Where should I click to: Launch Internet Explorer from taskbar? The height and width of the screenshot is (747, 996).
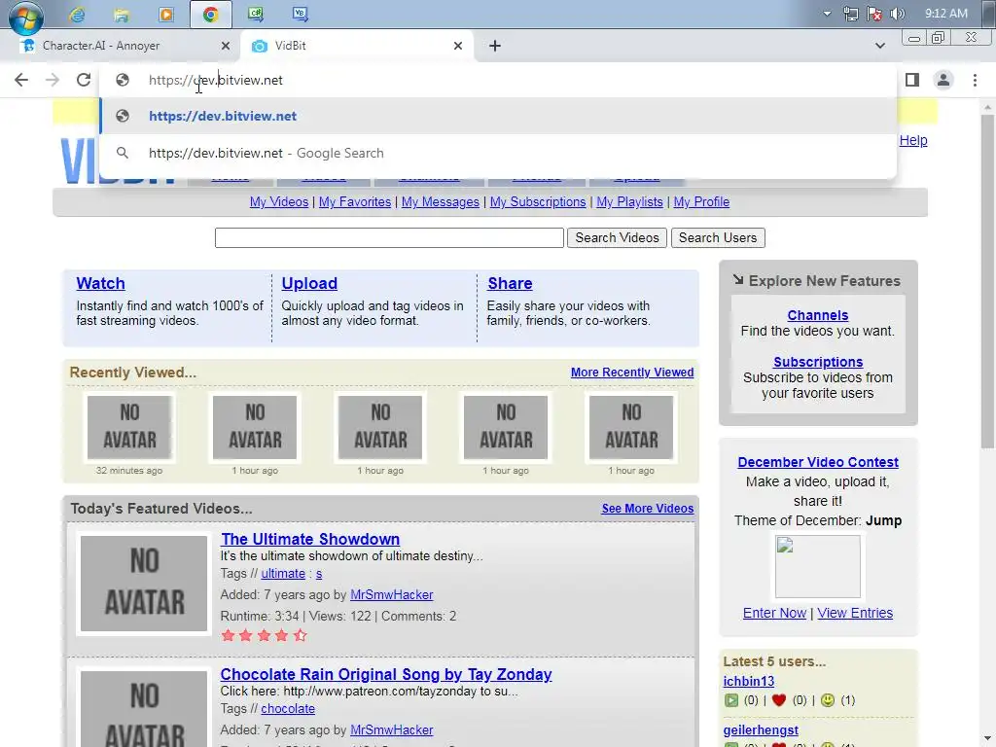(x=78, y=15)
